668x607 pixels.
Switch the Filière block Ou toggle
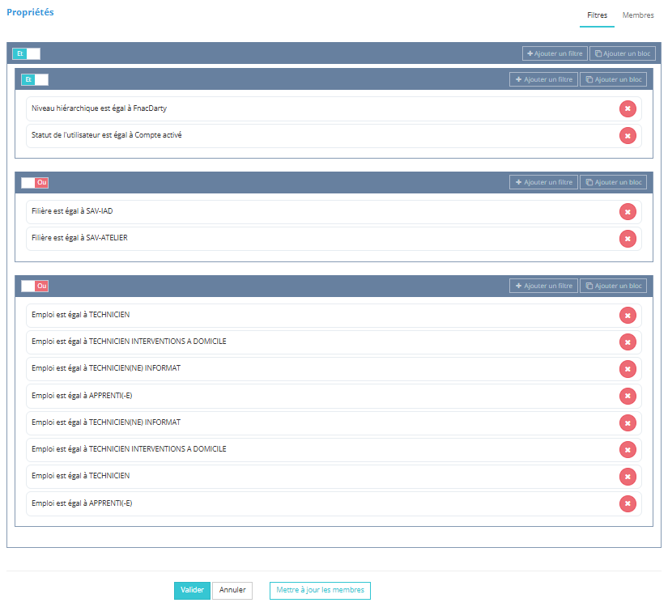click(35, 182)
